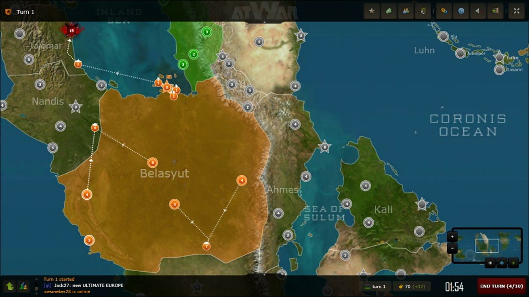
Task: Click the Belasyut country label
Action: pos(164,173)
